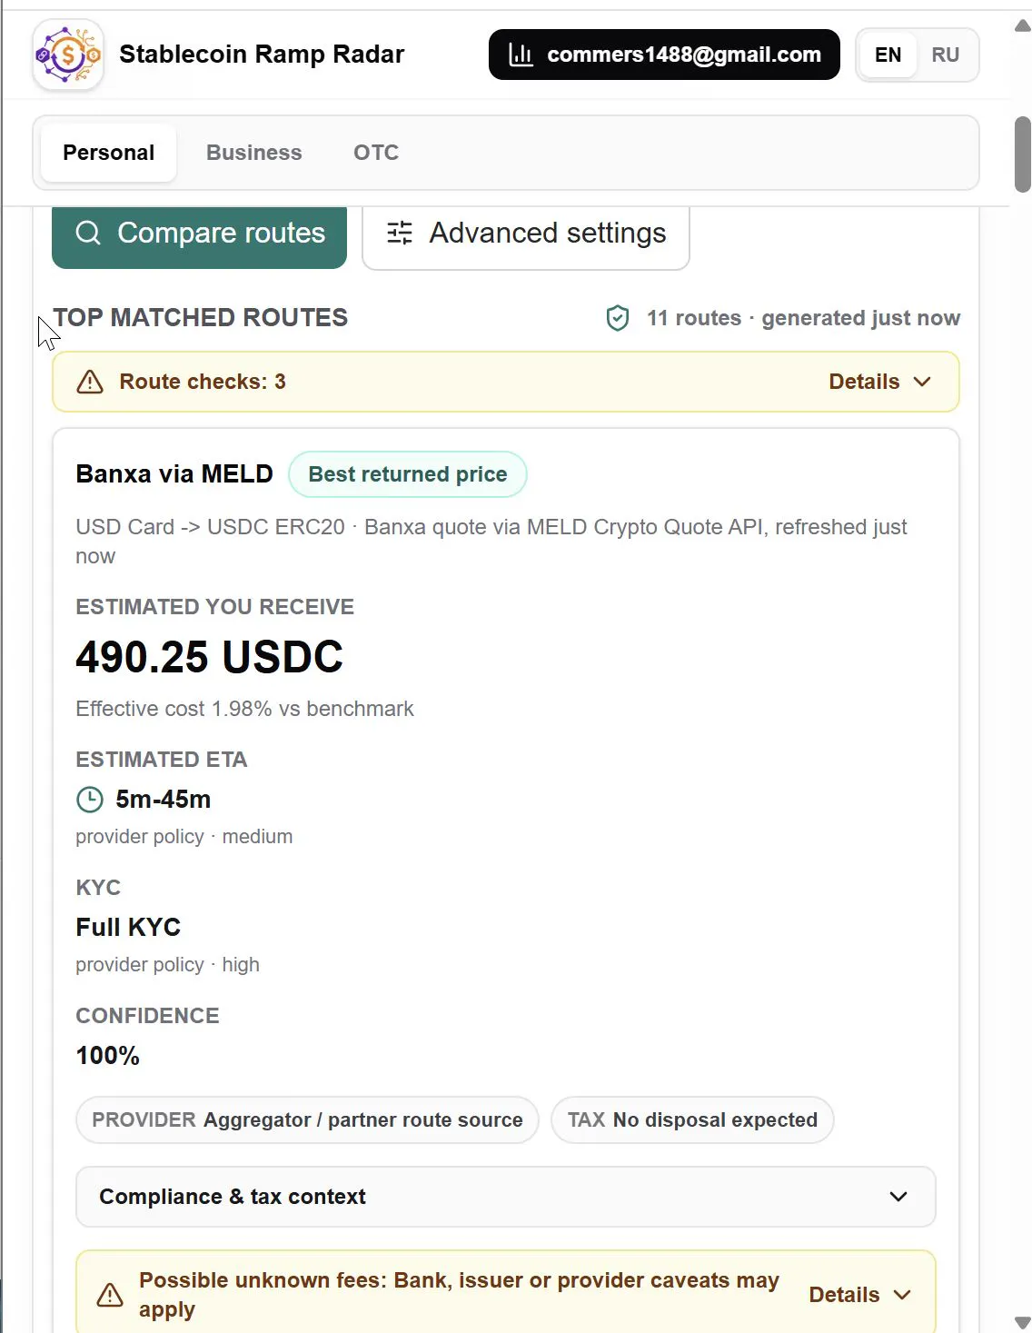This screenshot has width=1032, height=1333.
Task: Click the 100% confidence value
Action: [x=108, y=1056]
